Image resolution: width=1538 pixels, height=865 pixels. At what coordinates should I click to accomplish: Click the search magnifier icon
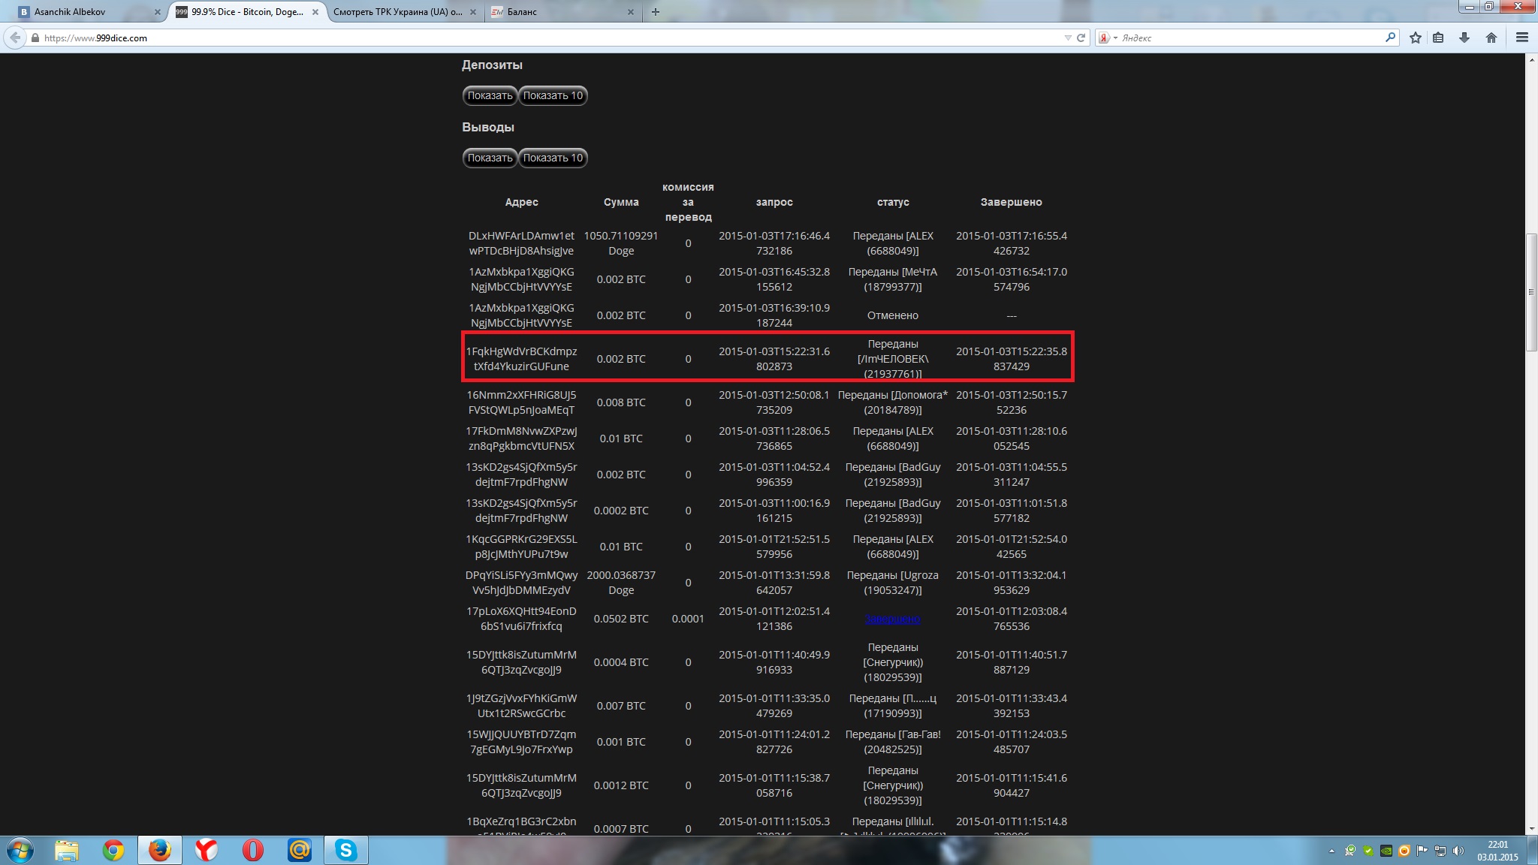tap(1390, 37)
